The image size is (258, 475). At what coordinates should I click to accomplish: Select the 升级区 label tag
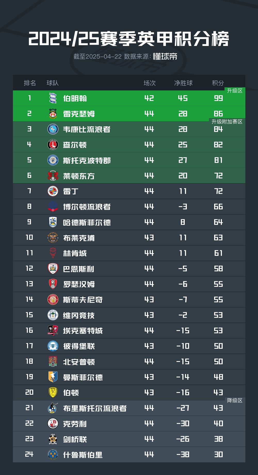tap(235, 91)
